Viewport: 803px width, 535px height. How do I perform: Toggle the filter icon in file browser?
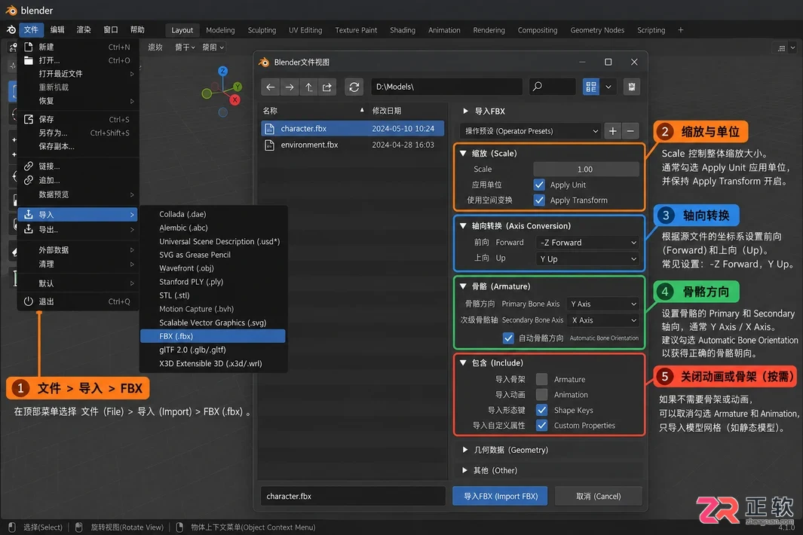click(x=632, y=87)
